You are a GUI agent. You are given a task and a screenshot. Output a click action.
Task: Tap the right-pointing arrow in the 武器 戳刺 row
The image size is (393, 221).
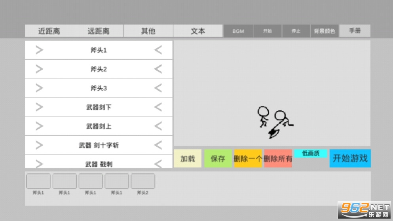(39, 164)
